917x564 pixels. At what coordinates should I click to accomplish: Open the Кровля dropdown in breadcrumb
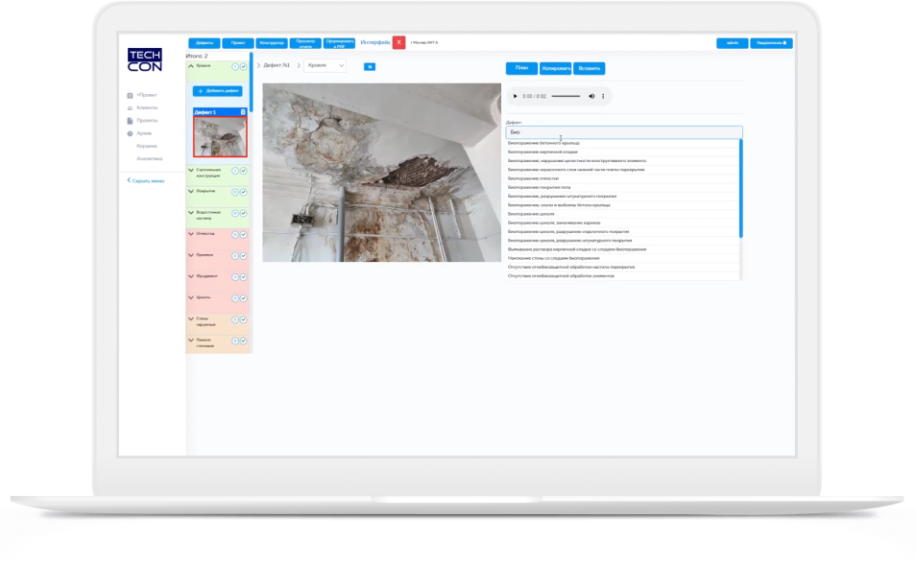click(x=325, y=65)
